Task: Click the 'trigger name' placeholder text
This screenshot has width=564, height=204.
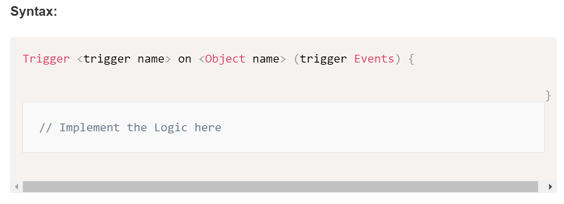Action: coord(124,59)
